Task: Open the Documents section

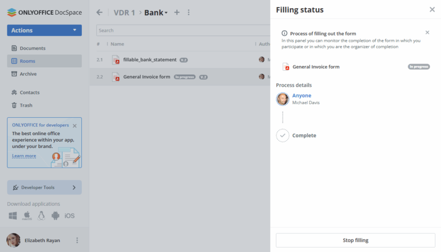Action: pyautogui.click(x=32, y=48)
